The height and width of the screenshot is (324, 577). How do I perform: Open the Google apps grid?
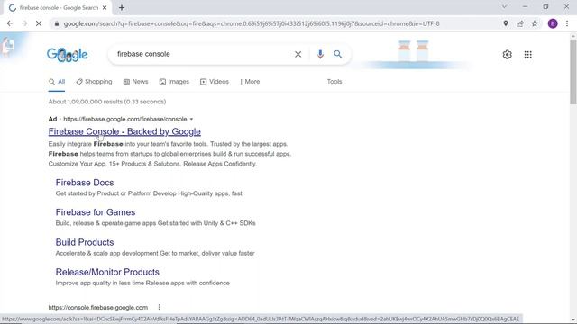point(527,55)
